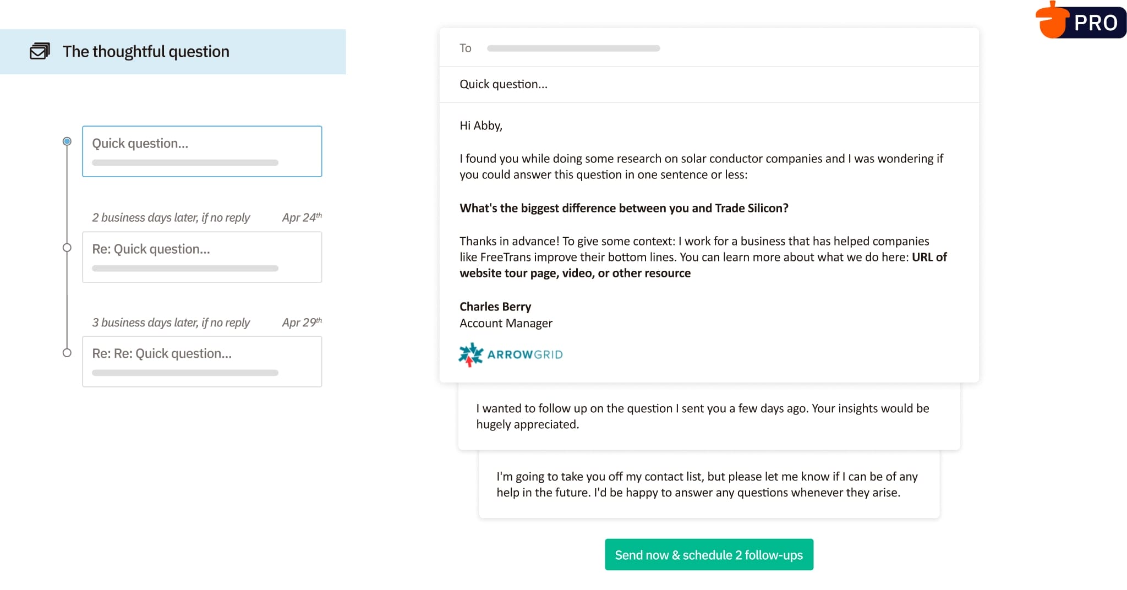Open the "Re: Quick question..." follow-up card

[x=201, y=257]
